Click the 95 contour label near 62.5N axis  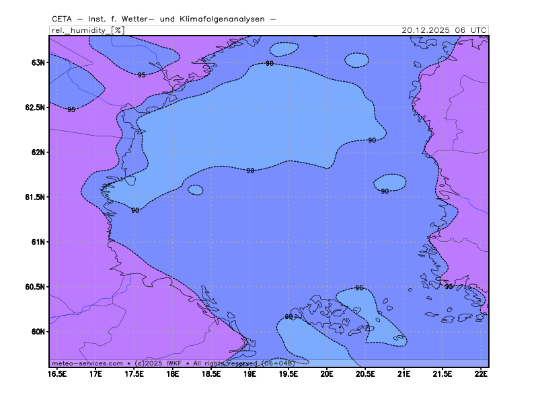point(71,109)
